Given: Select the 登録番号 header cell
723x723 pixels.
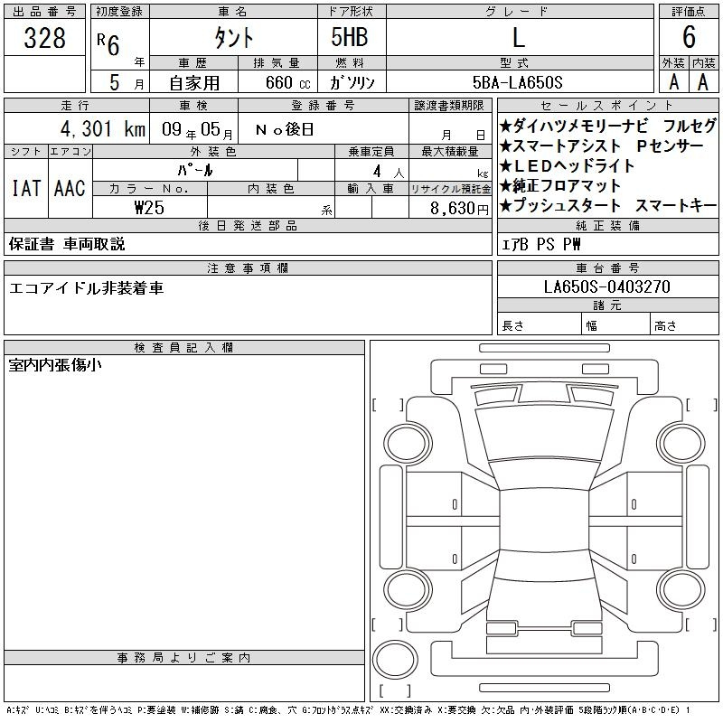Looking at the screenshot, I should tap(324, 105).
